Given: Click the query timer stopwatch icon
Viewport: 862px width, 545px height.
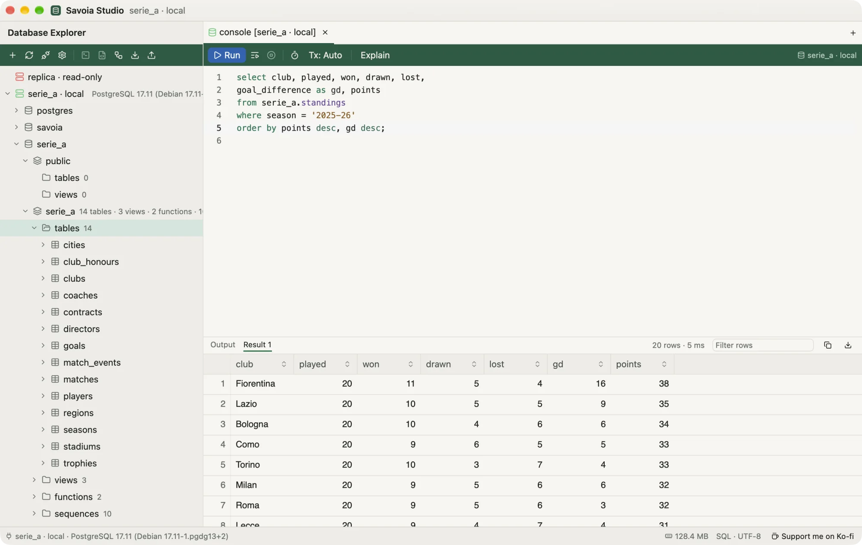Looking at the screenshot, I should pos(295,55).
